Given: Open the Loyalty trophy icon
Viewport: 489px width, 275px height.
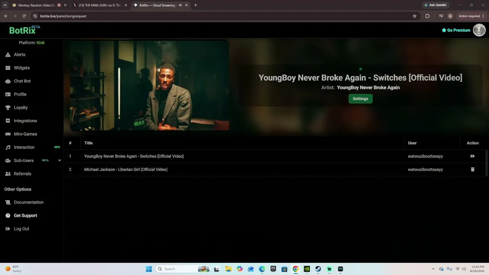Looking at the screenshot, I should tap(8, 108).
